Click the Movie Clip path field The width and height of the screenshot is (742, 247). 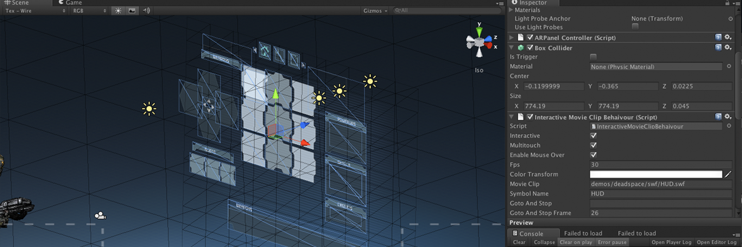coord(660,184)
